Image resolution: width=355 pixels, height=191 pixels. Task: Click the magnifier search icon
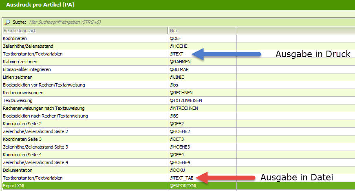coord(7,22)
